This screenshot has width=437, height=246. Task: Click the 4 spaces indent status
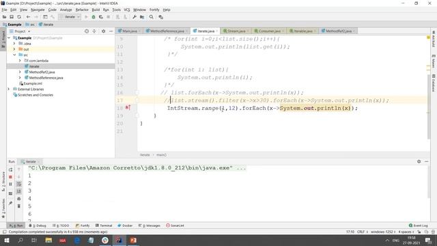coord(406,232)
